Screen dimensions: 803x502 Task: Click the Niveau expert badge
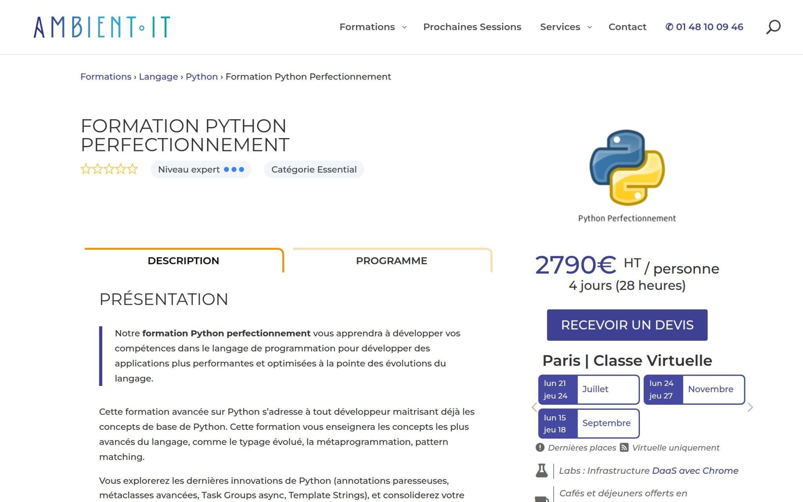click(201, 169)
